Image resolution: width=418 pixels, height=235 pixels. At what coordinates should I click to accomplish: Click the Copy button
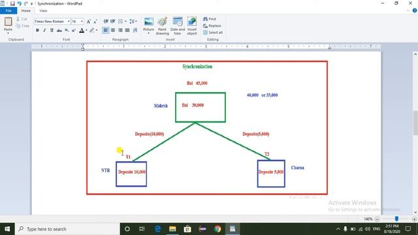point(23,26)
